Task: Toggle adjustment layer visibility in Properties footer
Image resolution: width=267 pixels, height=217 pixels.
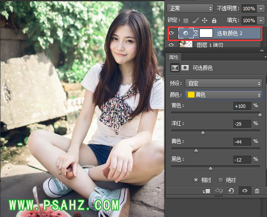Action: tap(244, 191)
